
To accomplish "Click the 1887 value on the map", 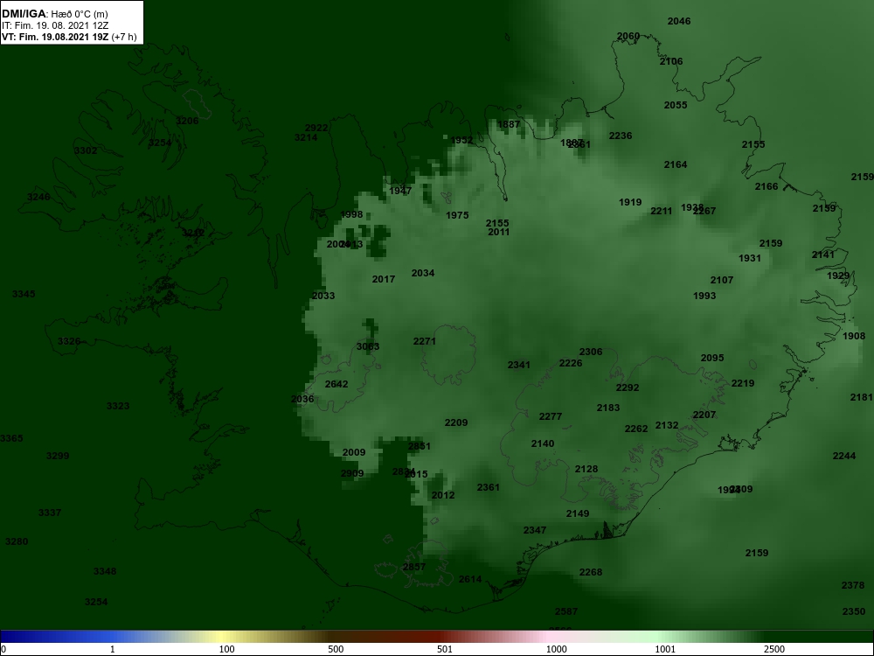I will click(509, 124).
